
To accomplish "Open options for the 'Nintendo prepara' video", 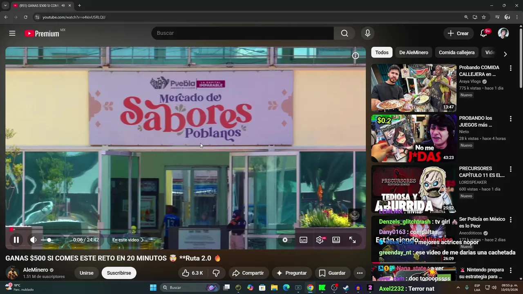I will point(510,270).
